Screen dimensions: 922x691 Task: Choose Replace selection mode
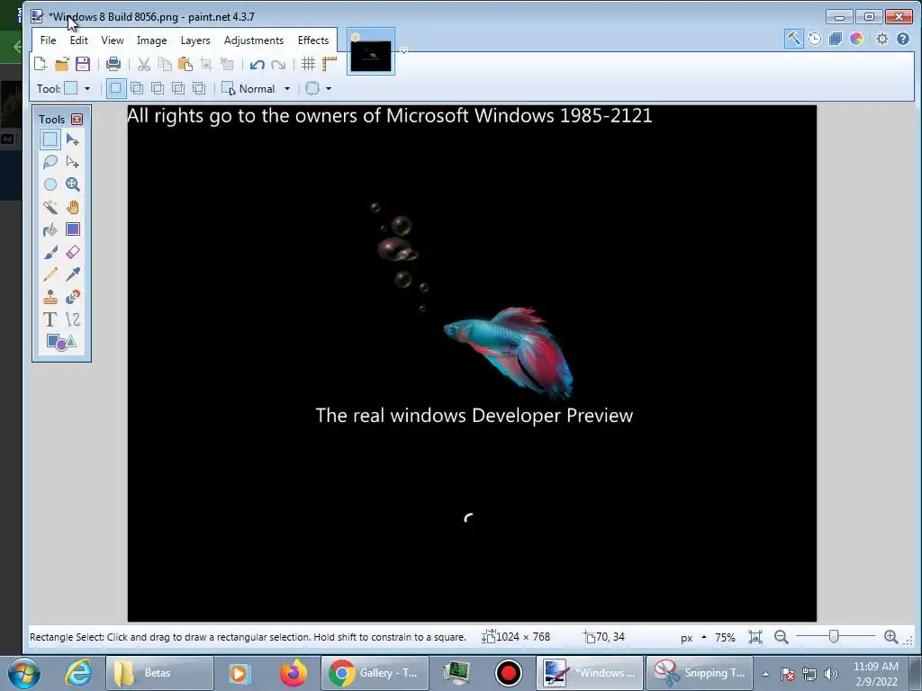tap(116, 89)
